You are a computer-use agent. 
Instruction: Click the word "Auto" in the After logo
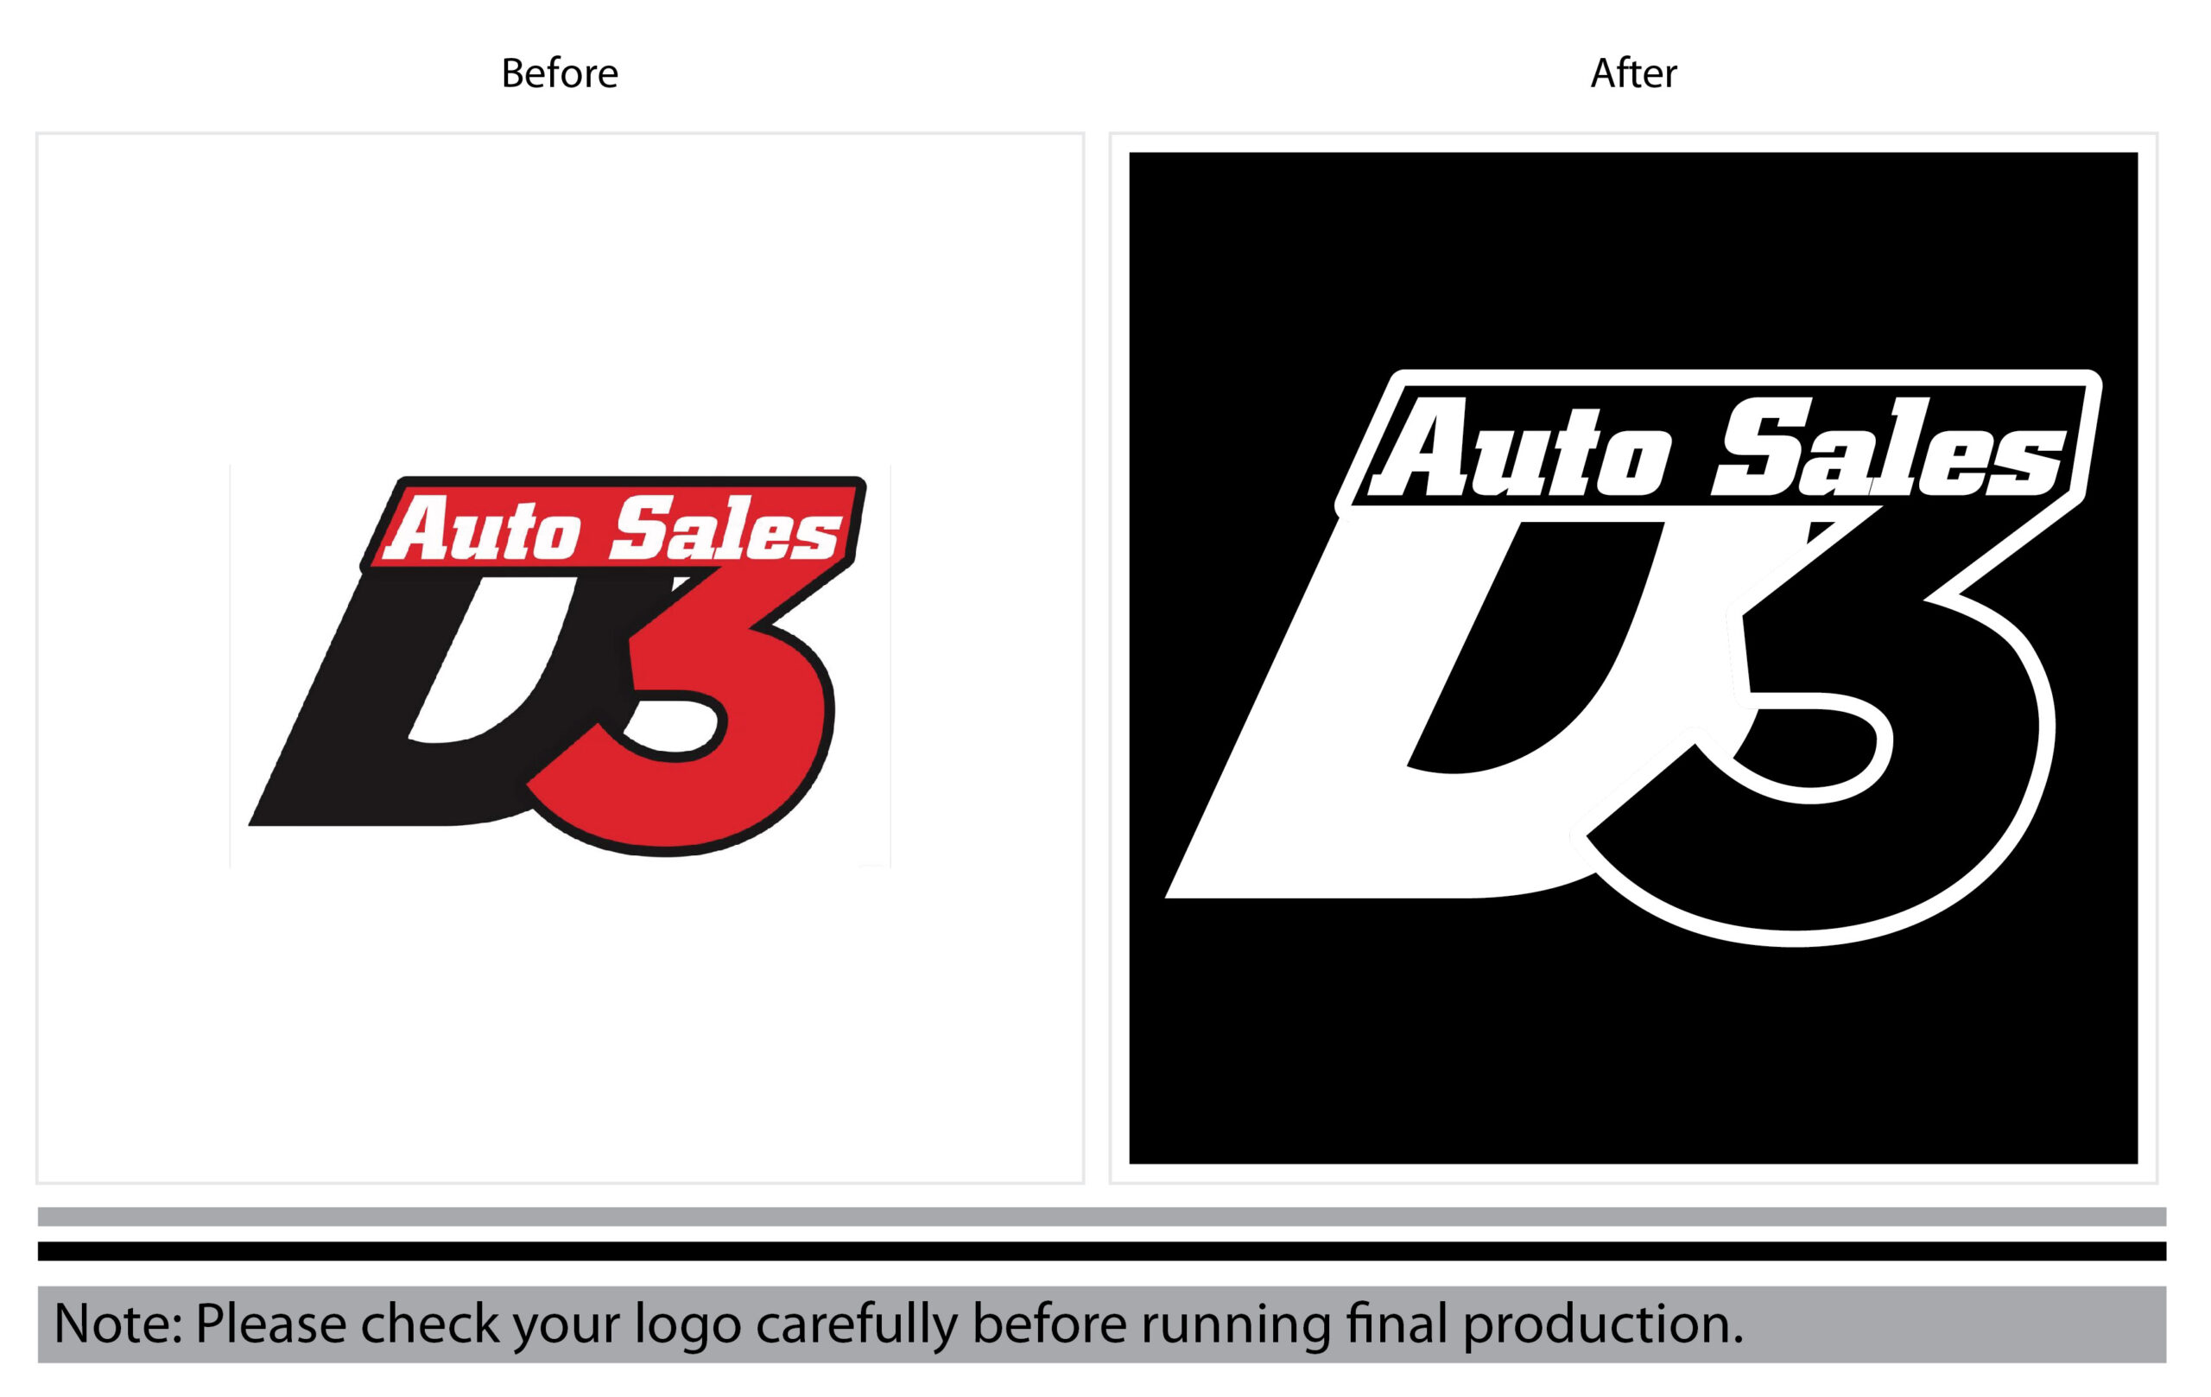point(1519,450)
